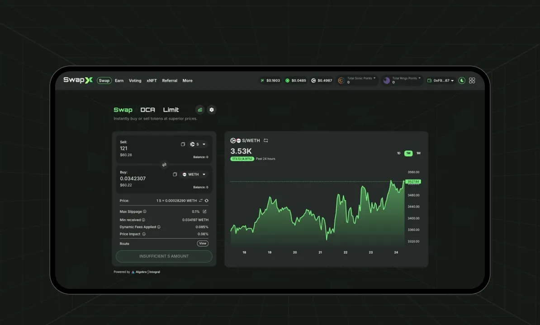This screenshot has height=325, width=540.
Task: Open wallet 0xF9...67 account dropdown
Action: tap(441, 80)
